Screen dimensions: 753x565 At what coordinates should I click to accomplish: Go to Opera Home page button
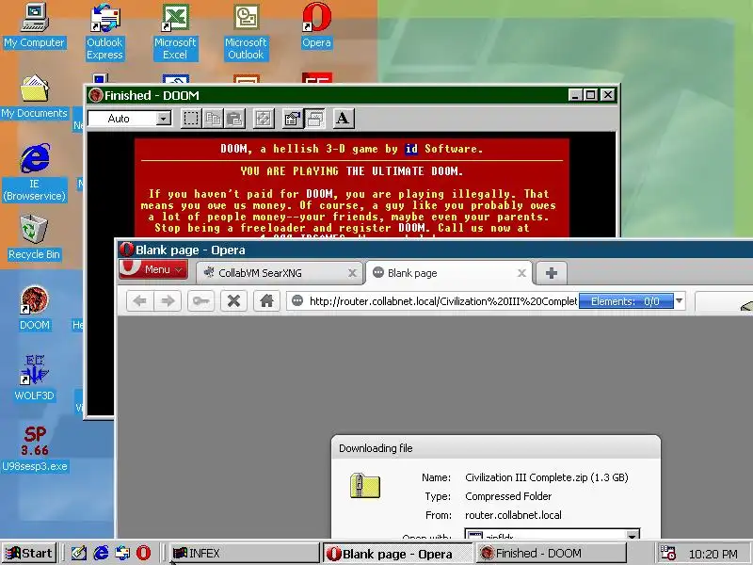point(266,301)
